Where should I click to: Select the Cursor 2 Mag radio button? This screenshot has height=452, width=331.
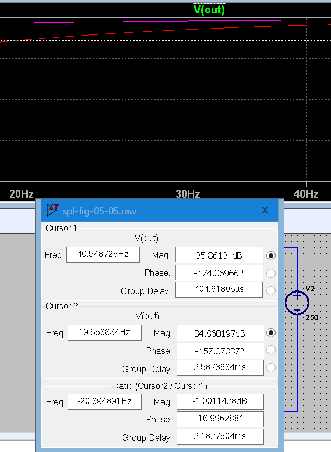(x=271, y=333)
